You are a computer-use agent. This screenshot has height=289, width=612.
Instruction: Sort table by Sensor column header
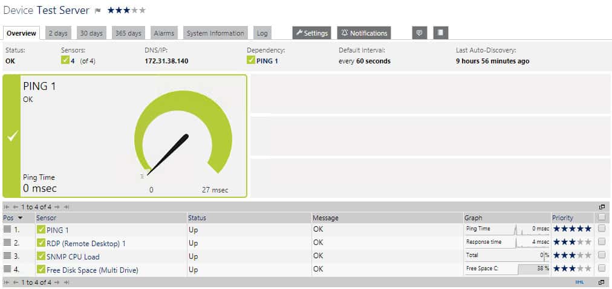click(46, 218)
